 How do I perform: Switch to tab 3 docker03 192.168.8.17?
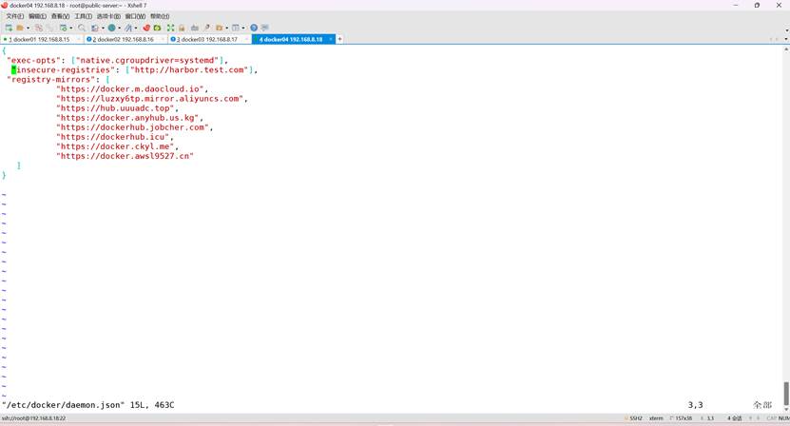(x=207, y=39)
